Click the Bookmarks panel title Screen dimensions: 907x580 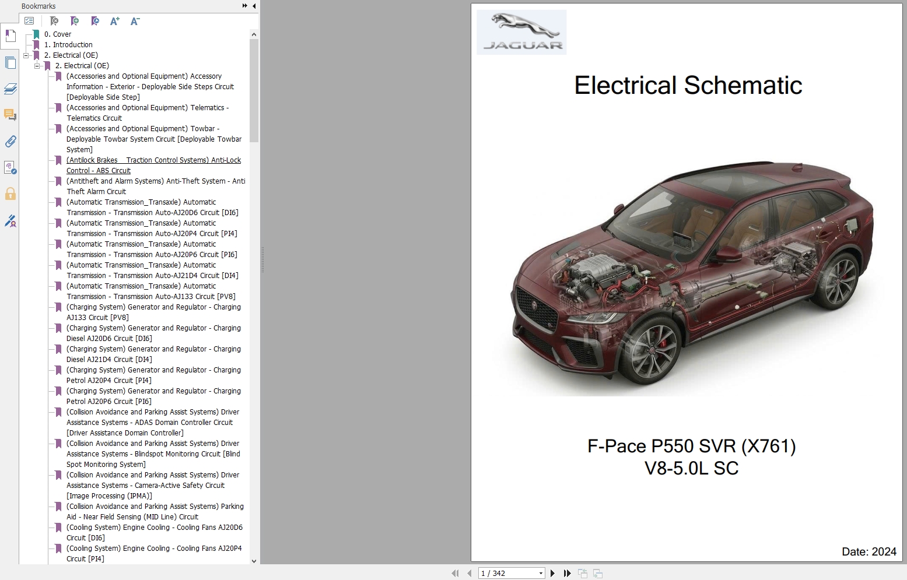38,6
